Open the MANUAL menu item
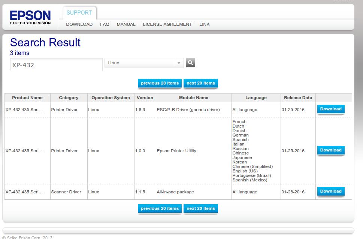 (x=126, y=24)
